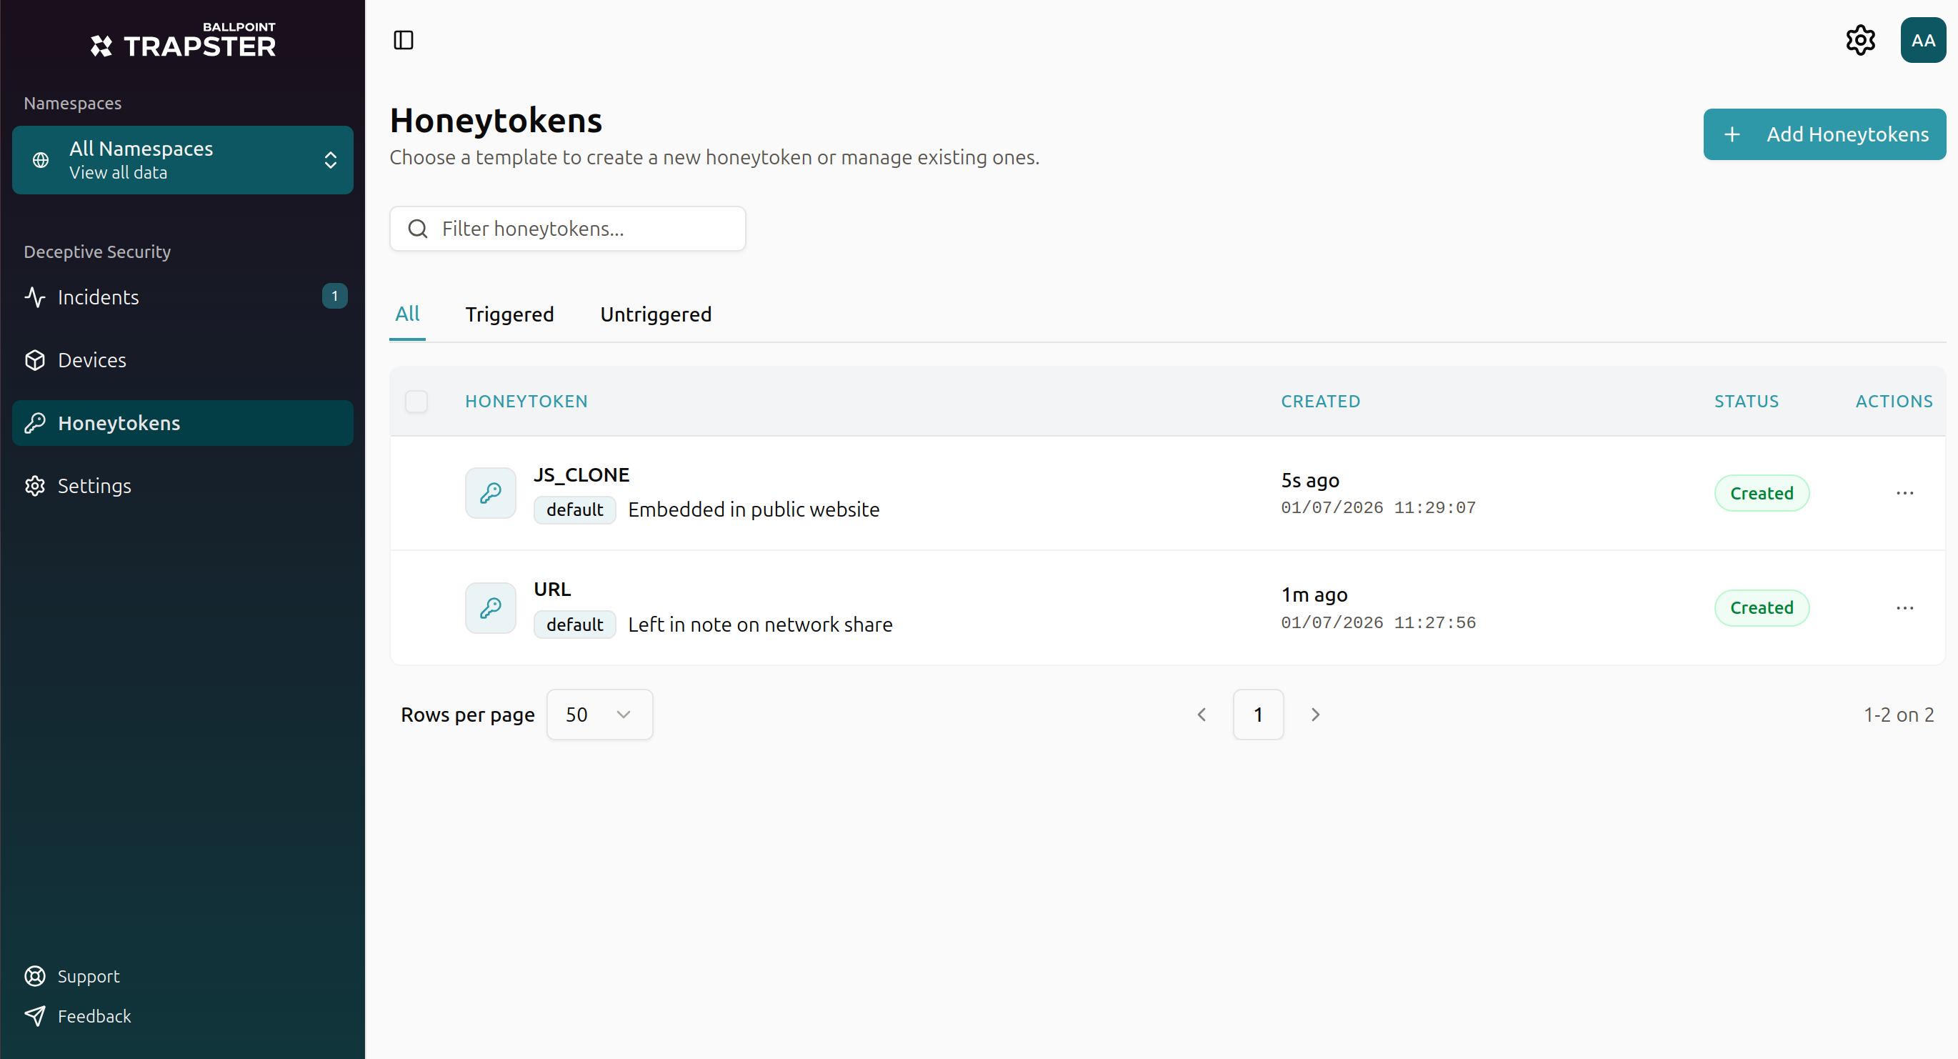Click the Trapster logo

coord(183,40)
